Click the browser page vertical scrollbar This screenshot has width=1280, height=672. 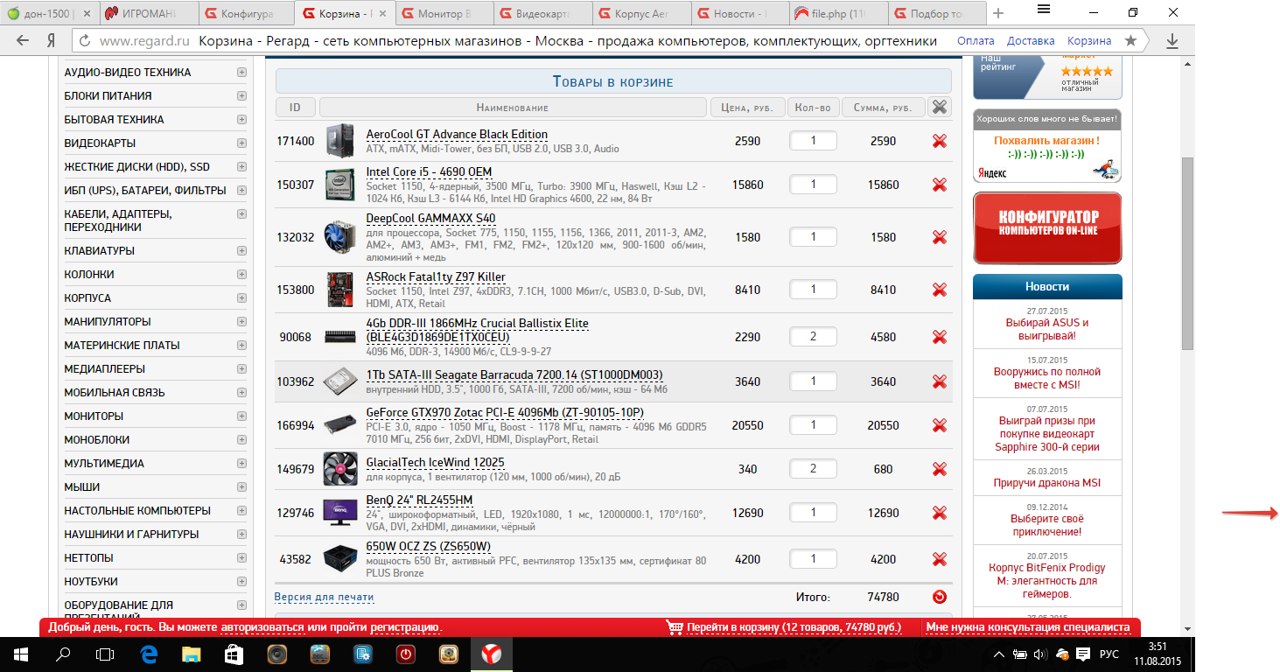click(x=1187, y=254)
